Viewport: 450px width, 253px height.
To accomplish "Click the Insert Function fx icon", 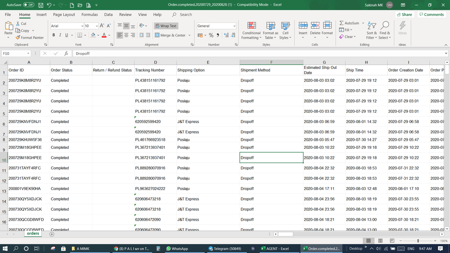I will [66, 53].
